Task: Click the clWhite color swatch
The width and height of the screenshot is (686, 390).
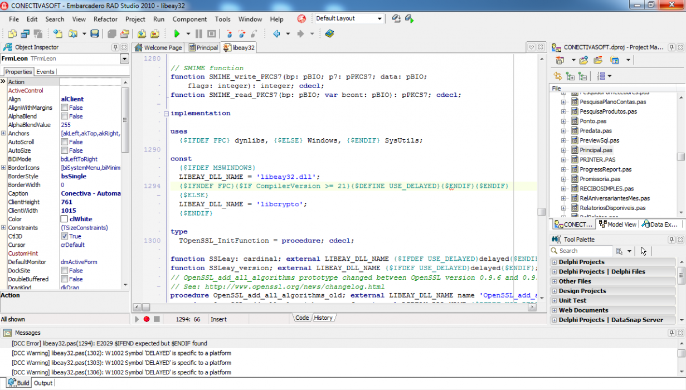Action: pyautogui.click(x=65, y=219)
